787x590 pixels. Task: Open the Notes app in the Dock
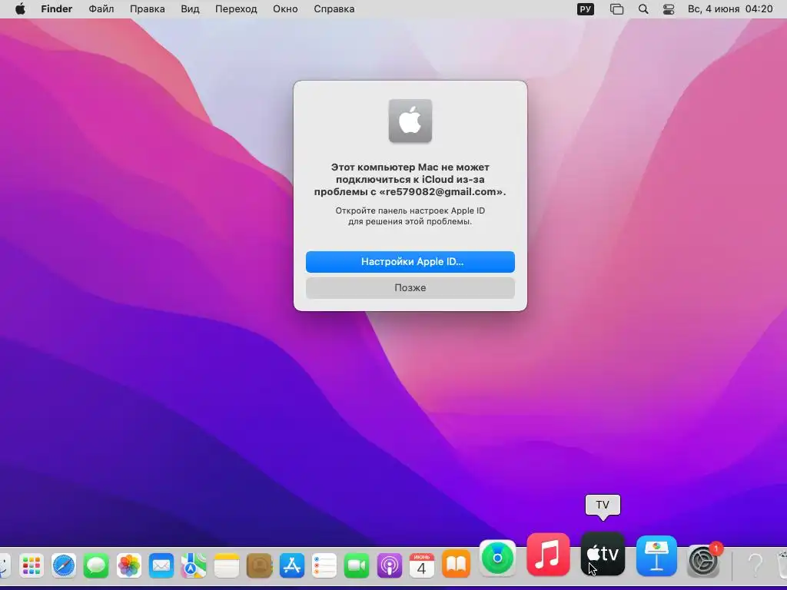tap(227, 566)
